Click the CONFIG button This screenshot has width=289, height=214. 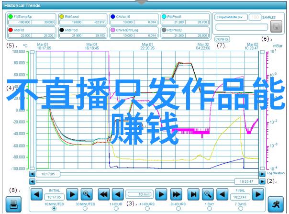click(222, 39)
